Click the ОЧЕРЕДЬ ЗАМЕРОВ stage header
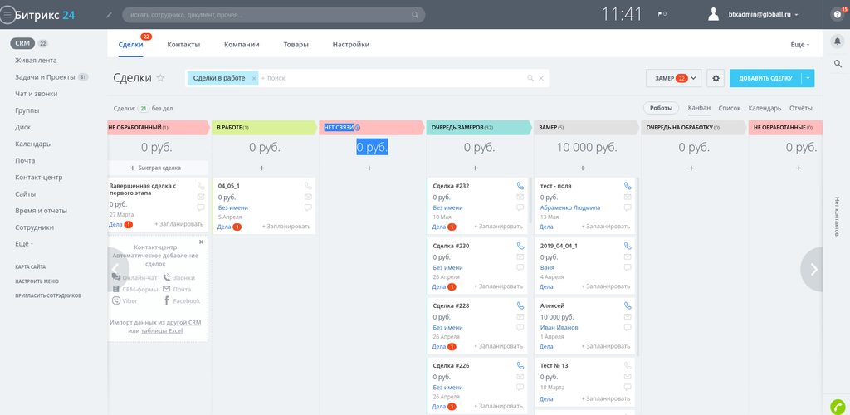 coord(479,128)
